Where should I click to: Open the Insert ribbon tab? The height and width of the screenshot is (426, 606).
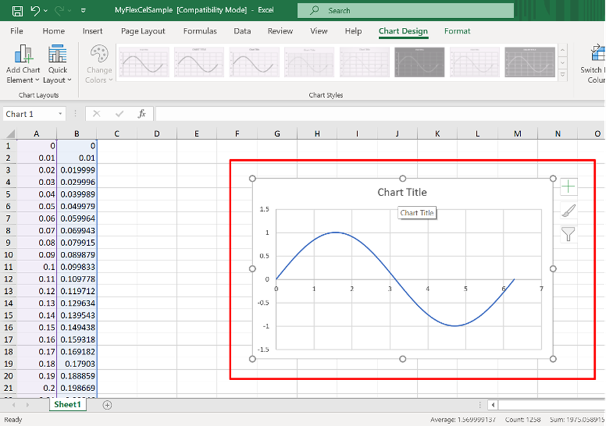pyautogui.click(x=93, y=31)
